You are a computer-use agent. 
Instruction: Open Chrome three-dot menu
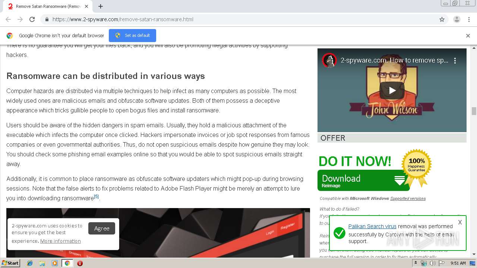coord(469,19)
